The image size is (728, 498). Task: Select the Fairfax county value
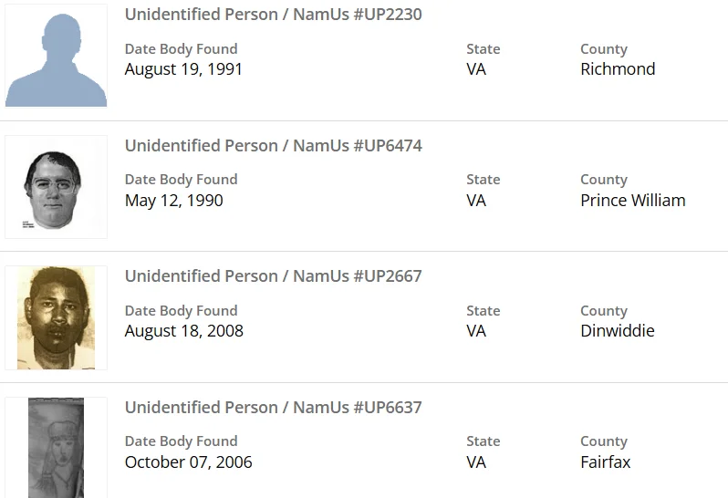(x=605, y=462)
